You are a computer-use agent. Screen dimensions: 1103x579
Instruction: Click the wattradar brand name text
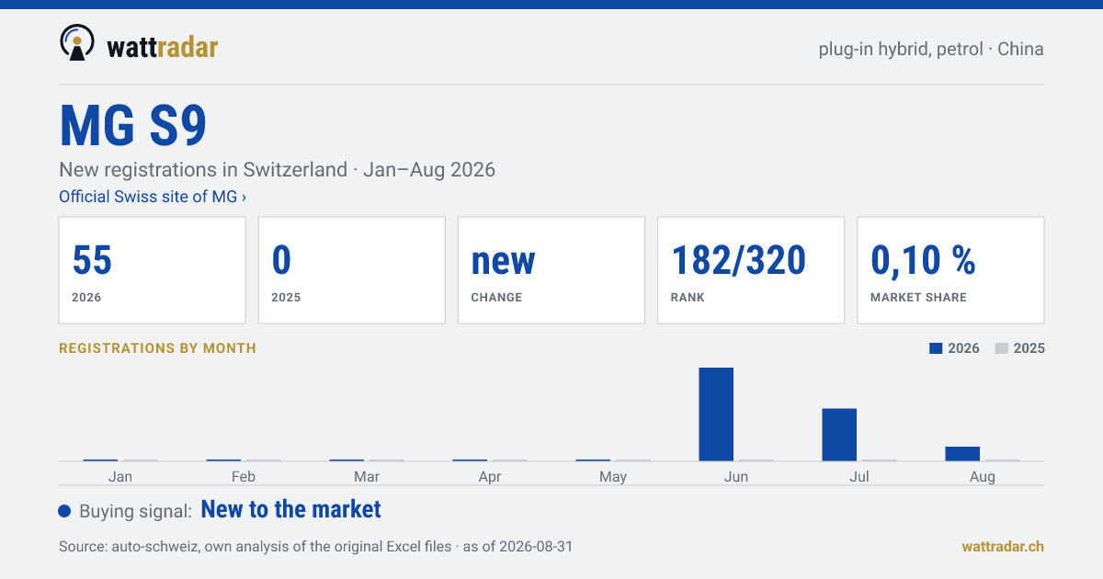(x=163, y=47)
